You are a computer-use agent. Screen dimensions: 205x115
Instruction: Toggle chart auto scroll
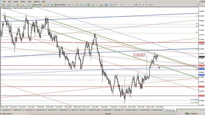[93, 5]
